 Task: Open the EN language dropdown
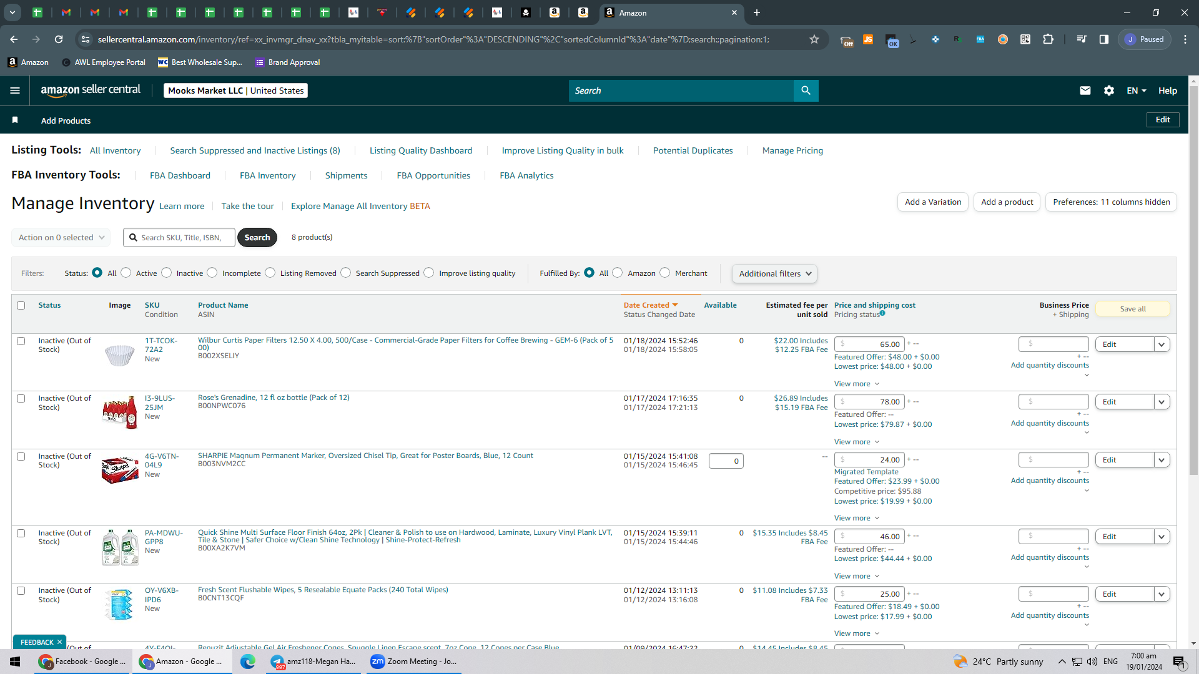[x=1137, y=90]
